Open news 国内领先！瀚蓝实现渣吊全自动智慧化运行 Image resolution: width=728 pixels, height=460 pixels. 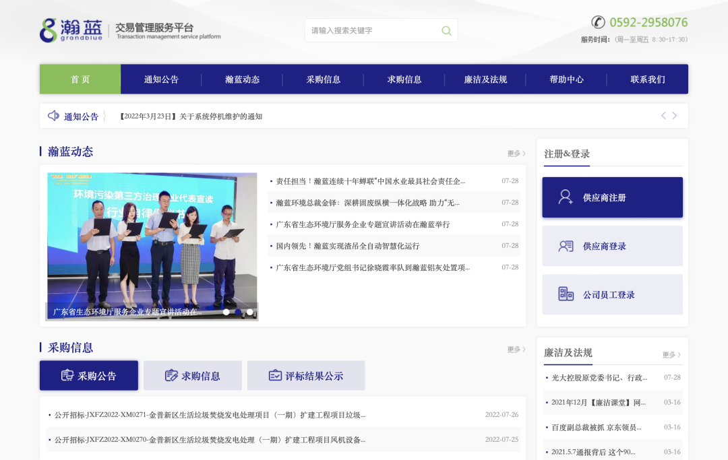pyautogui.click(x=348, y=246)
